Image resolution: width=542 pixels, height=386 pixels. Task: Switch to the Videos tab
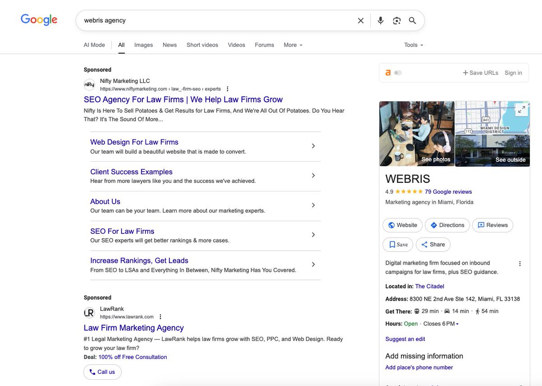[237, 45]
